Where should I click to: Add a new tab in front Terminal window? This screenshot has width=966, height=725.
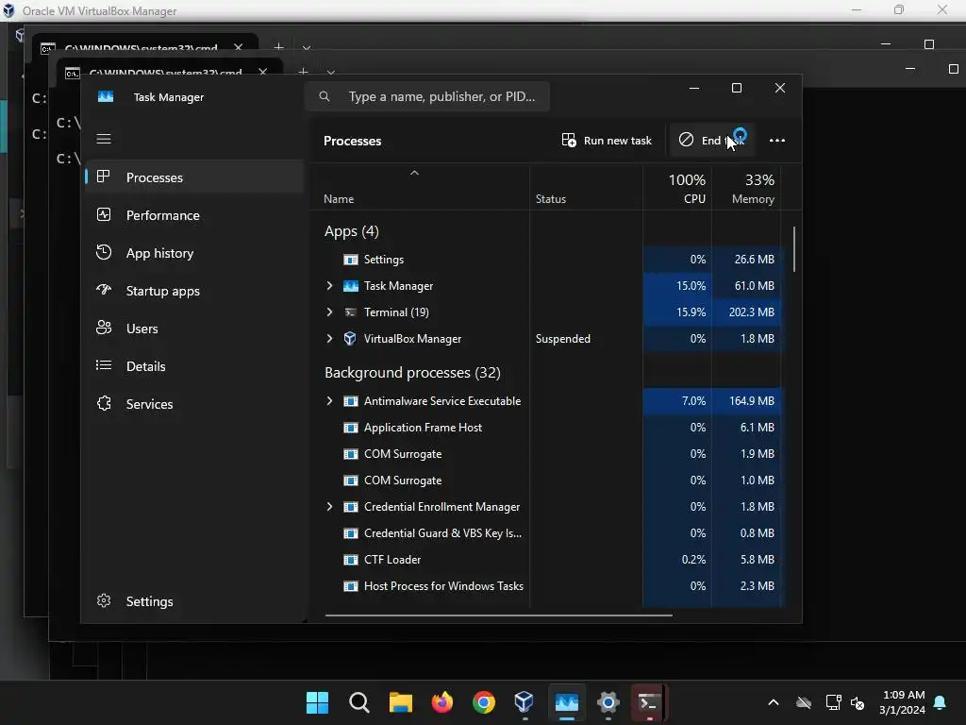(303, 72)
